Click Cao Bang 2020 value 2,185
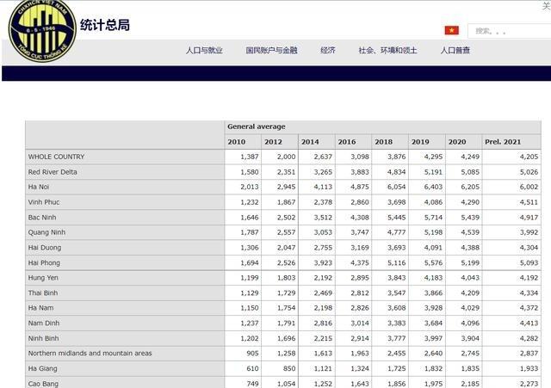551x388 pixels. (x=470, y=384)
